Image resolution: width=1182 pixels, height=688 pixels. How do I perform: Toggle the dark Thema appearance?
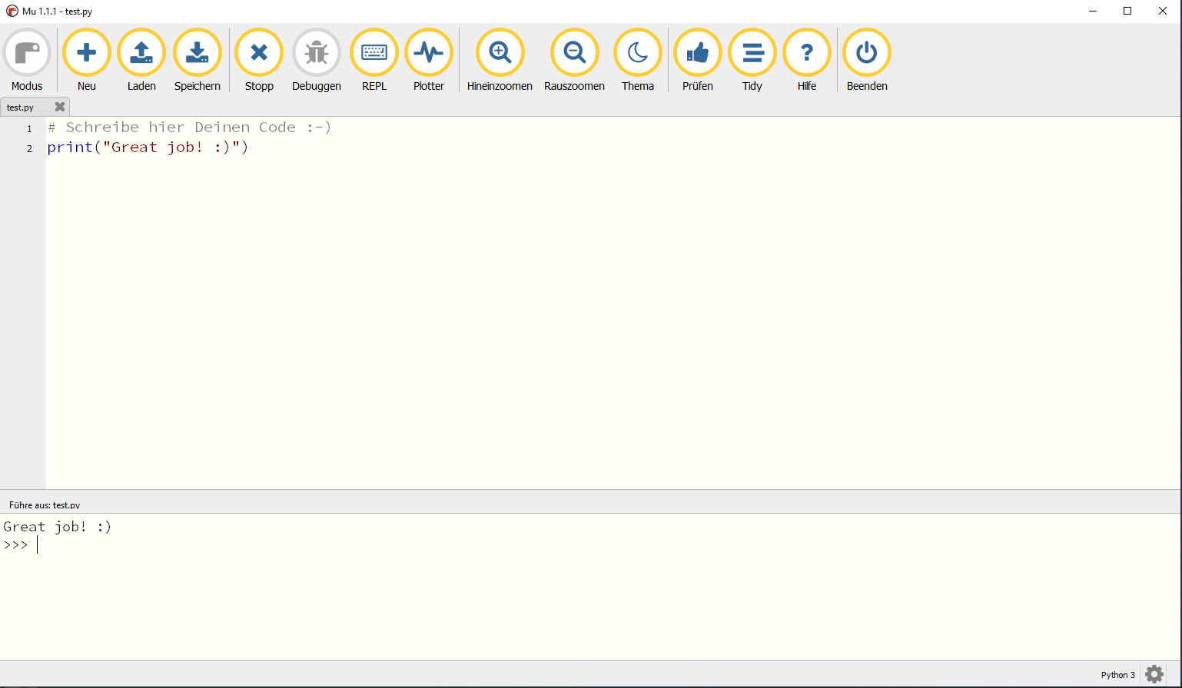(x=637, y=52)
